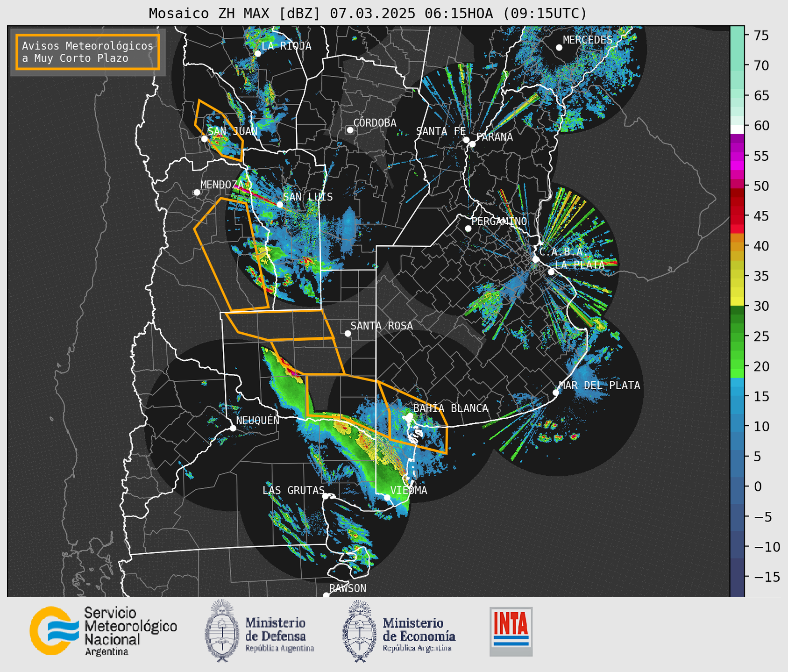Select the SAN JUAN city marker
This screenshot has width=788, height=672.
click(x=204, y=139)
